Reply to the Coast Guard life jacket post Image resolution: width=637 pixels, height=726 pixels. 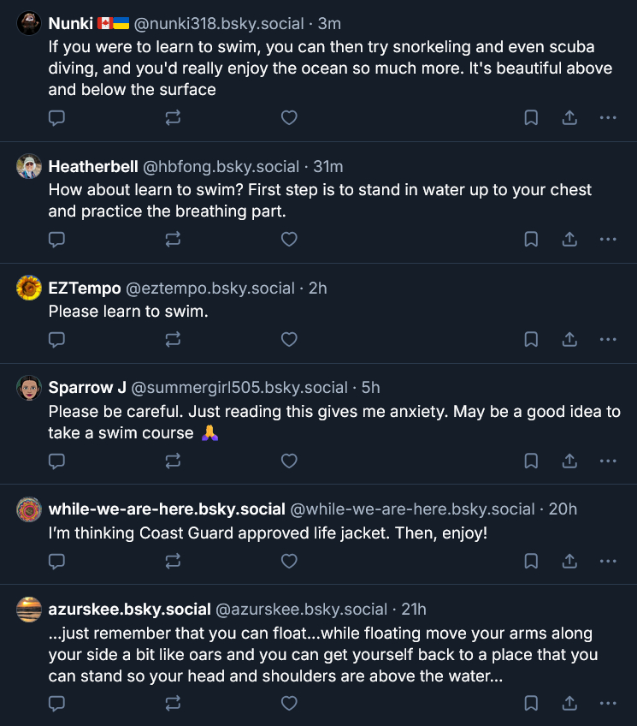pos(56,562)
